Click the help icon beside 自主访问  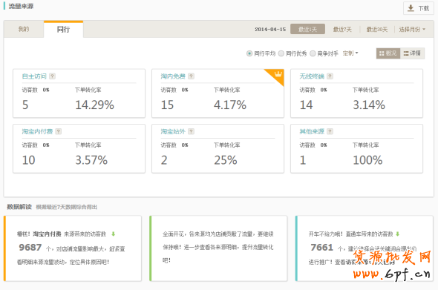pyautogui.click(x=52, y=76)
